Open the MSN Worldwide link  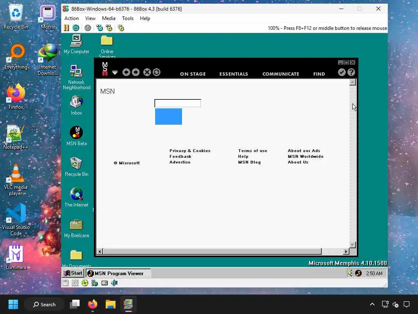click(x=305, y=157)
